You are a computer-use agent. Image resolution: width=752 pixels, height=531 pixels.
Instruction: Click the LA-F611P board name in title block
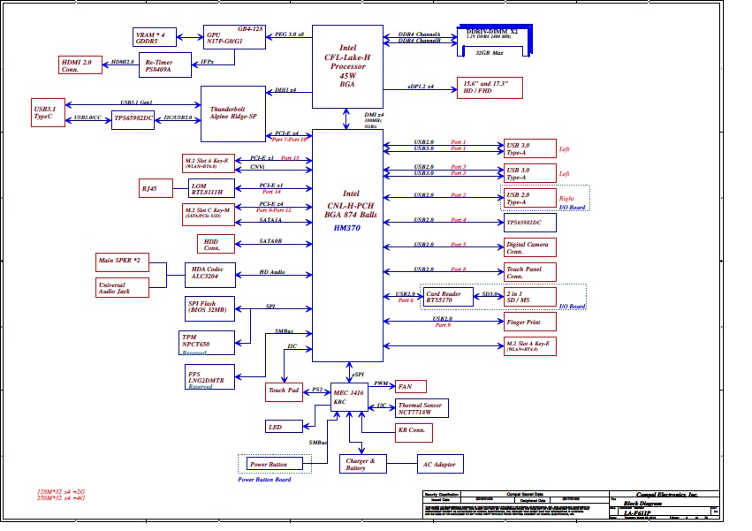[637, 513]
